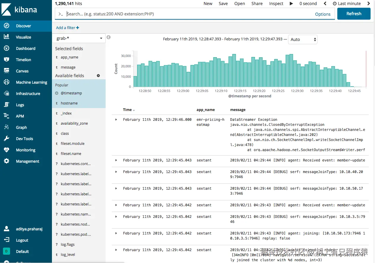Open the Visualize section icon
Image resolution: width=375 pixels, height=263 pixels.
coord(6,37)
